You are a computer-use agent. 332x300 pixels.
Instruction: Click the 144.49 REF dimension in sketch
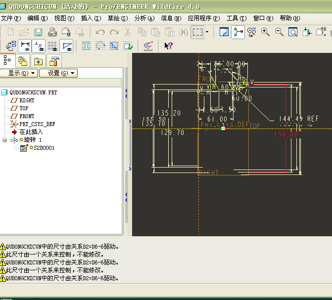click(x=298, y=119)
